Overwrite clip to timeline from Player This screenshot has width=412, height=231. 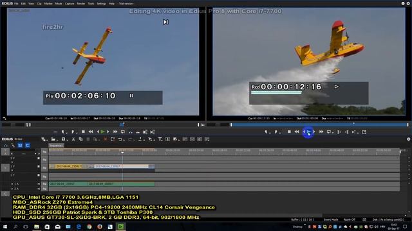[138, 132]
